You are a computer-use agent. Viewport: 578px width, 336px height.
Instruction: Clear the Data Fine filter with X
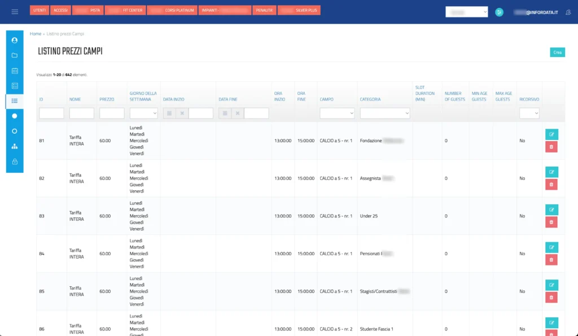pos(238,114)
